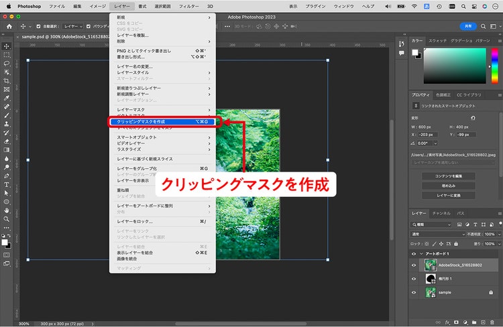Toggle lock all in Layers panel
Image resolution: width=503 pixels, height=327 pixels.
coord(456,244)
